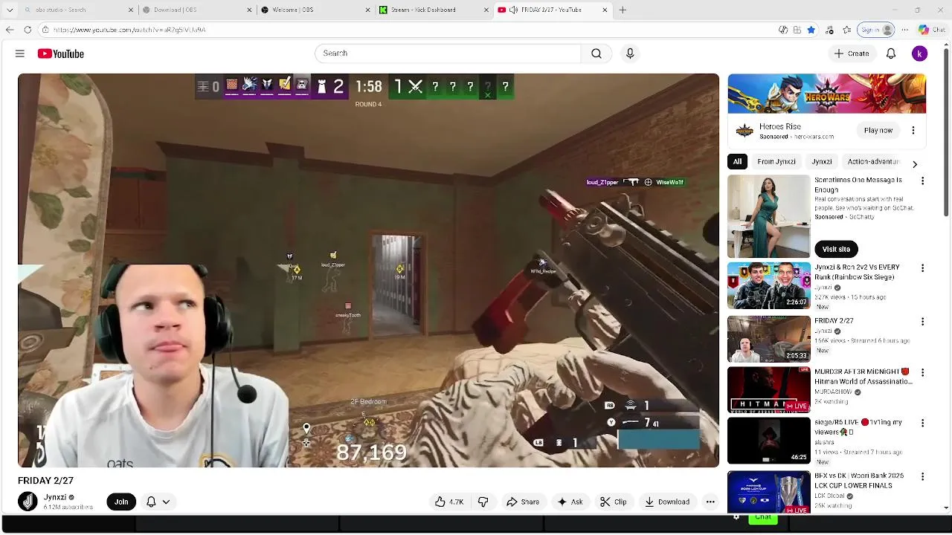Open a new browser tab
Viewport: 952px width, 535px height.
coord(623,10)
